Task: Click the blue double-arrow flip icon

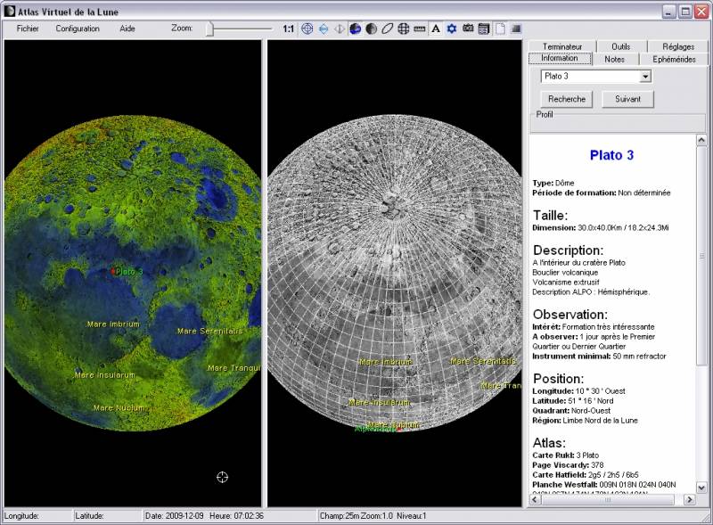Action: point(324,29)
